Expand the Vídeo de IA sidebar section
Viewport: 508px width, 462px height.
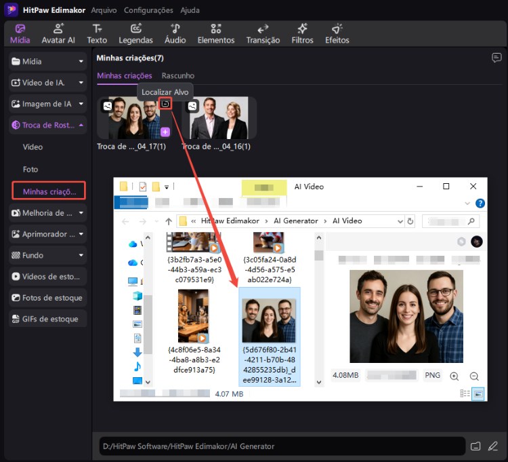[x=47, y=83]
